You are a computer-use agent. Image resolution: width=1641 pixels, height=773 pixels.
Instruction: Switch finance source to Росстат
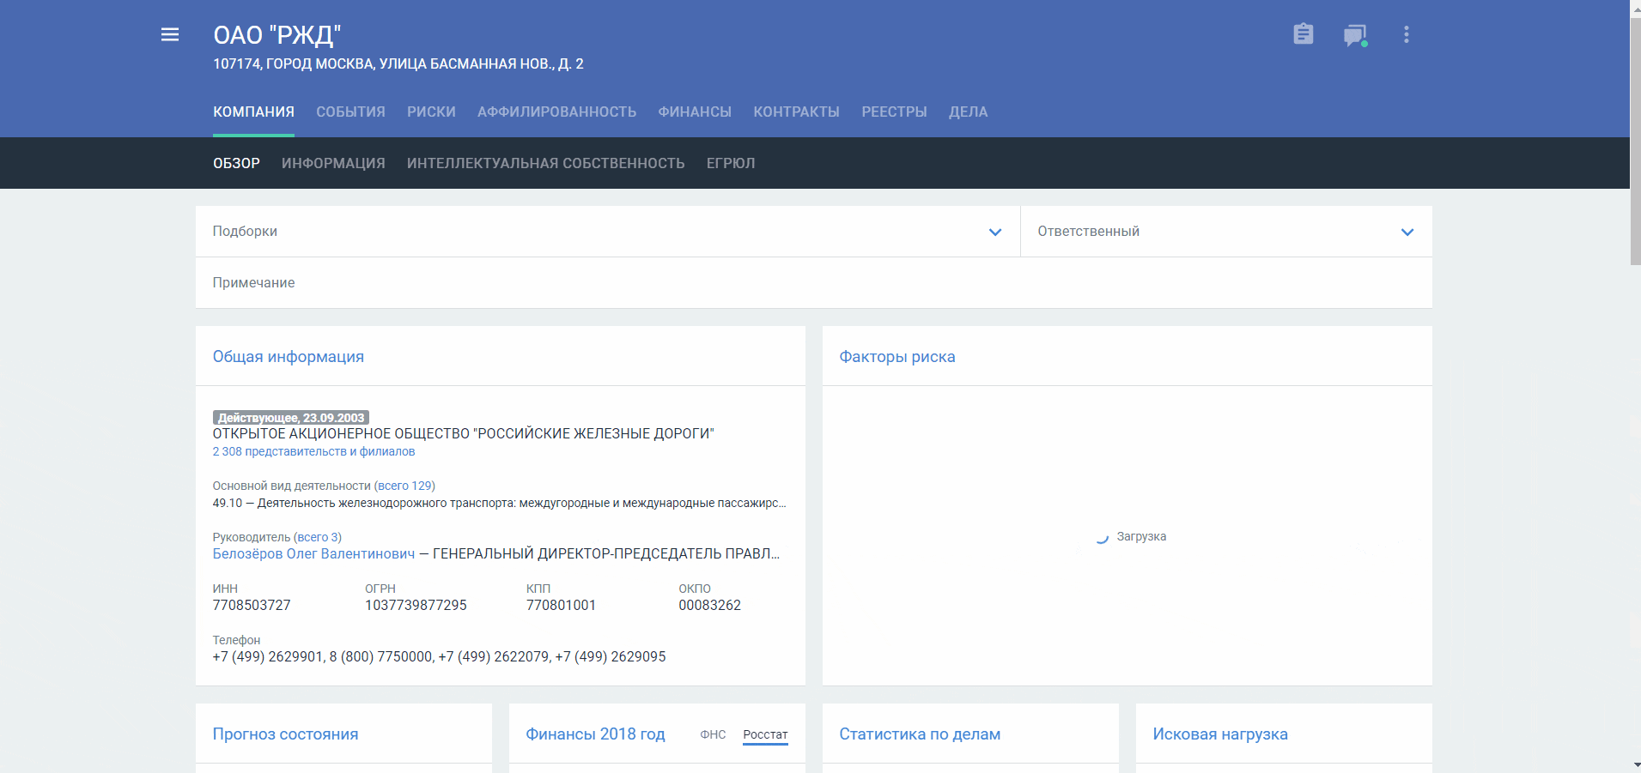pyautogui.click(x=765, y=734)
